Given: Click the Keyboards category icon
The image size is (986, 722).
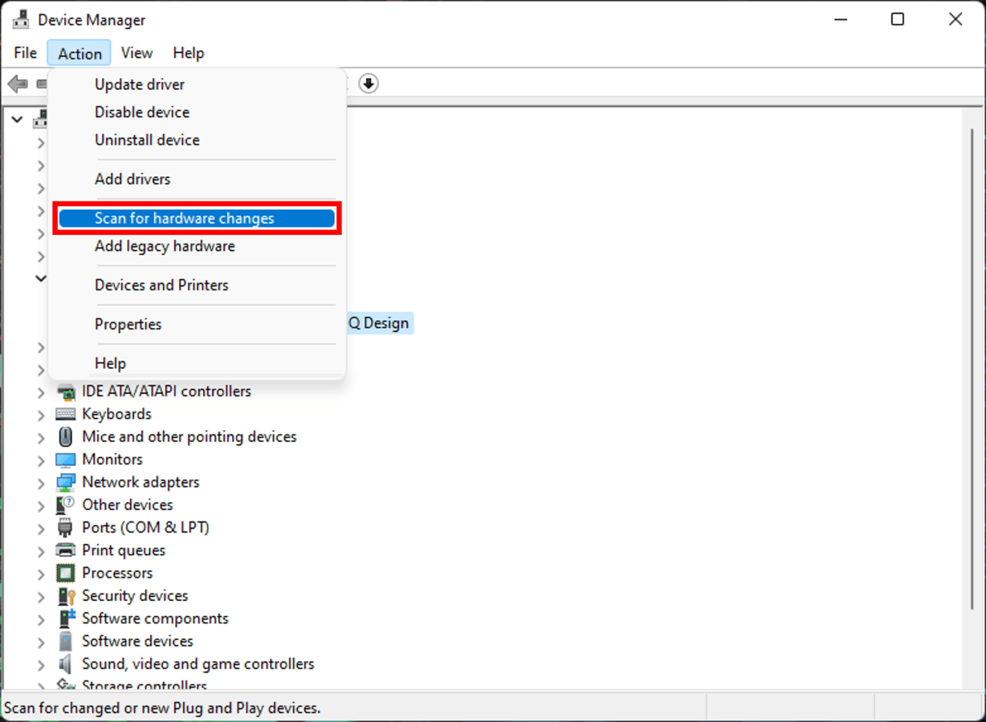Looking at the screenshot, I should (66, 414).
